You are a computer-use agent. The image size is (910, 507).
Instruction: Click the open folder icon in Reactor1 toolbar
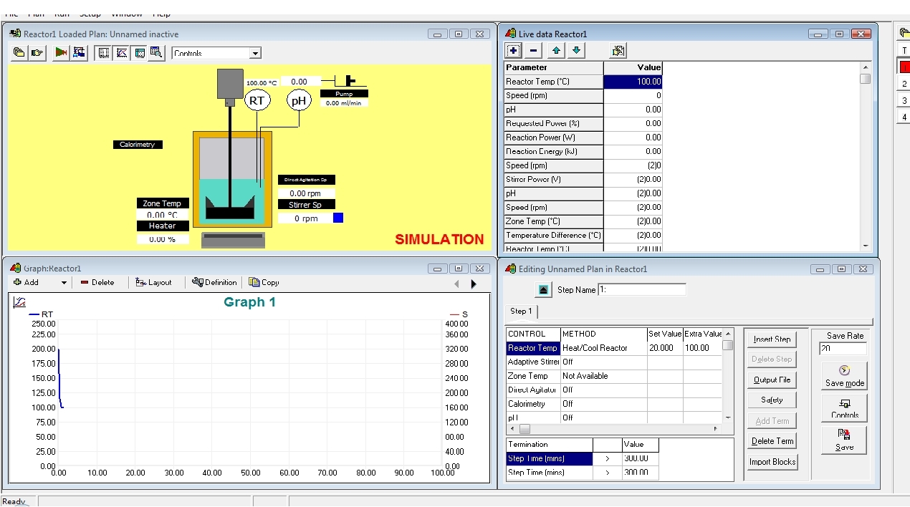[x=19, y=52]
